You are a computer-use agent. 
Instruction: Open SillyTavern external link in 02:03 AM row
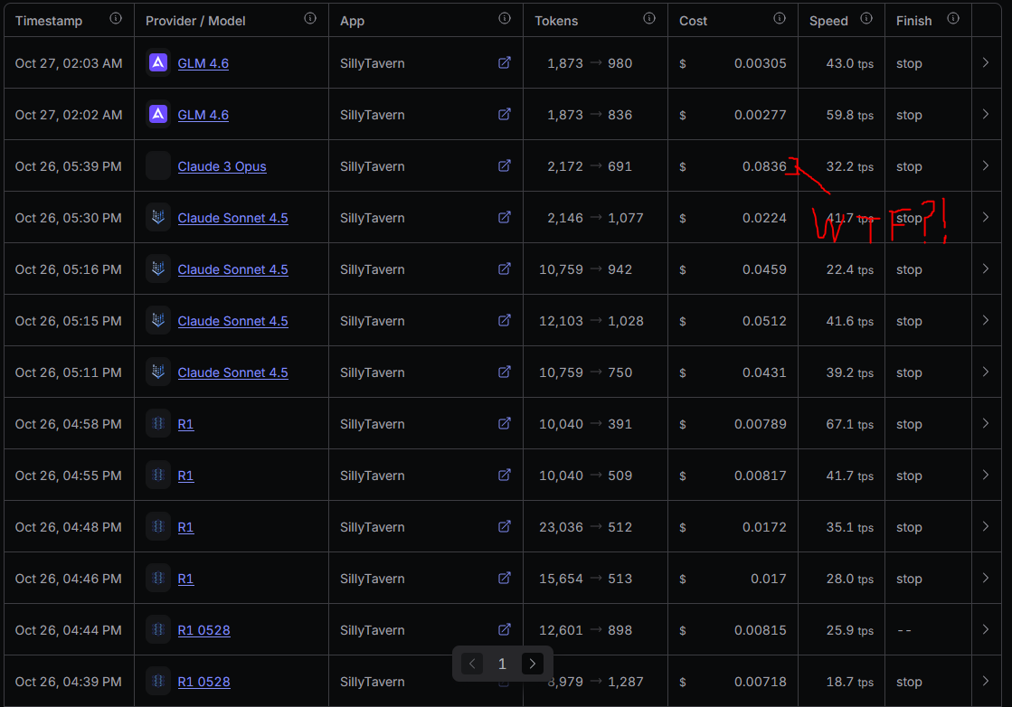click(505, 62)
